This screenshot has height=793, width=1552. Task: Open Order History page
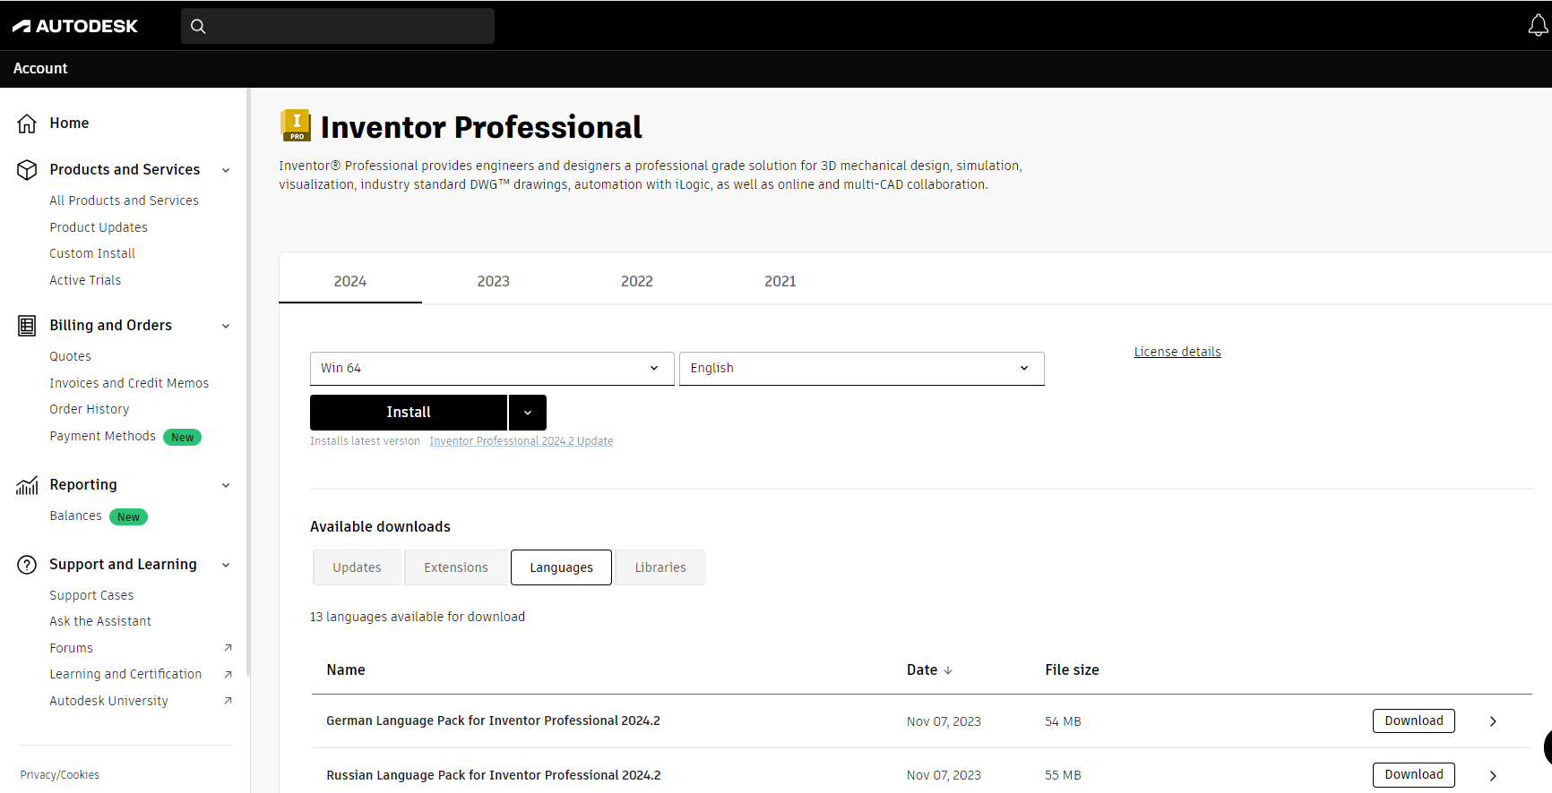90,409
